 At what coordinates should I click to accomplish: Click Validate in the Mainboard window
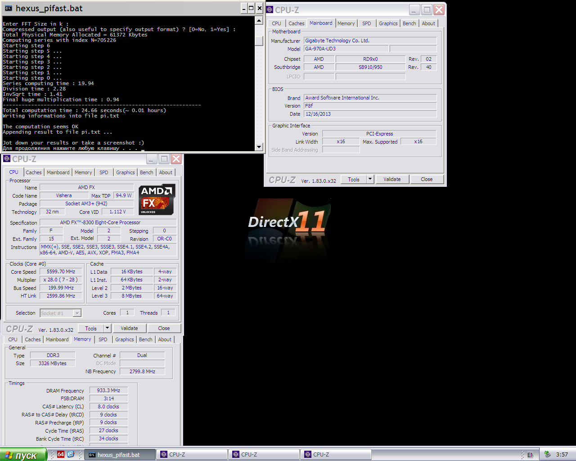pyautogui.click(x=392, y=179)
